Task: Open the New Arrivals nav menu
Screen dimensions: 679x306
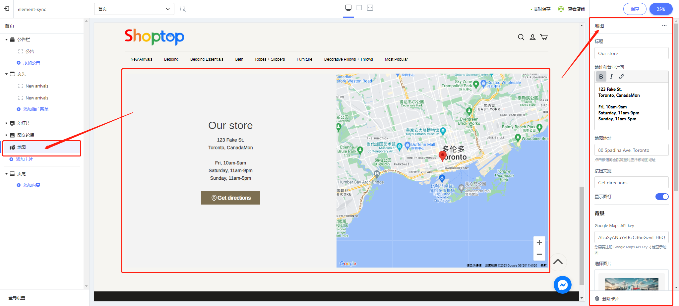Action: [142, 59]
